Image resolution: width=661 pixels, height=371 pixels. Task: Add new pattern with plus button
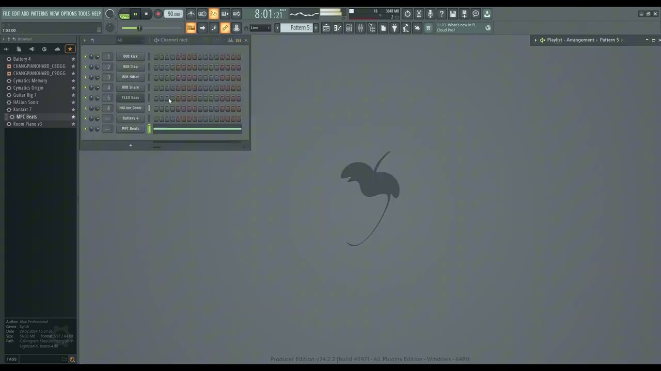(x=316, y=28)
